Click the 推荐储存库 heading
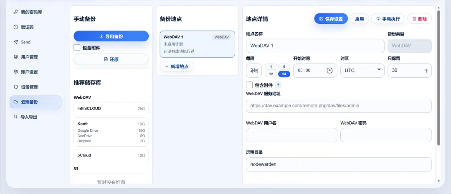Viewport: 451px width, 194px height. 87,83
